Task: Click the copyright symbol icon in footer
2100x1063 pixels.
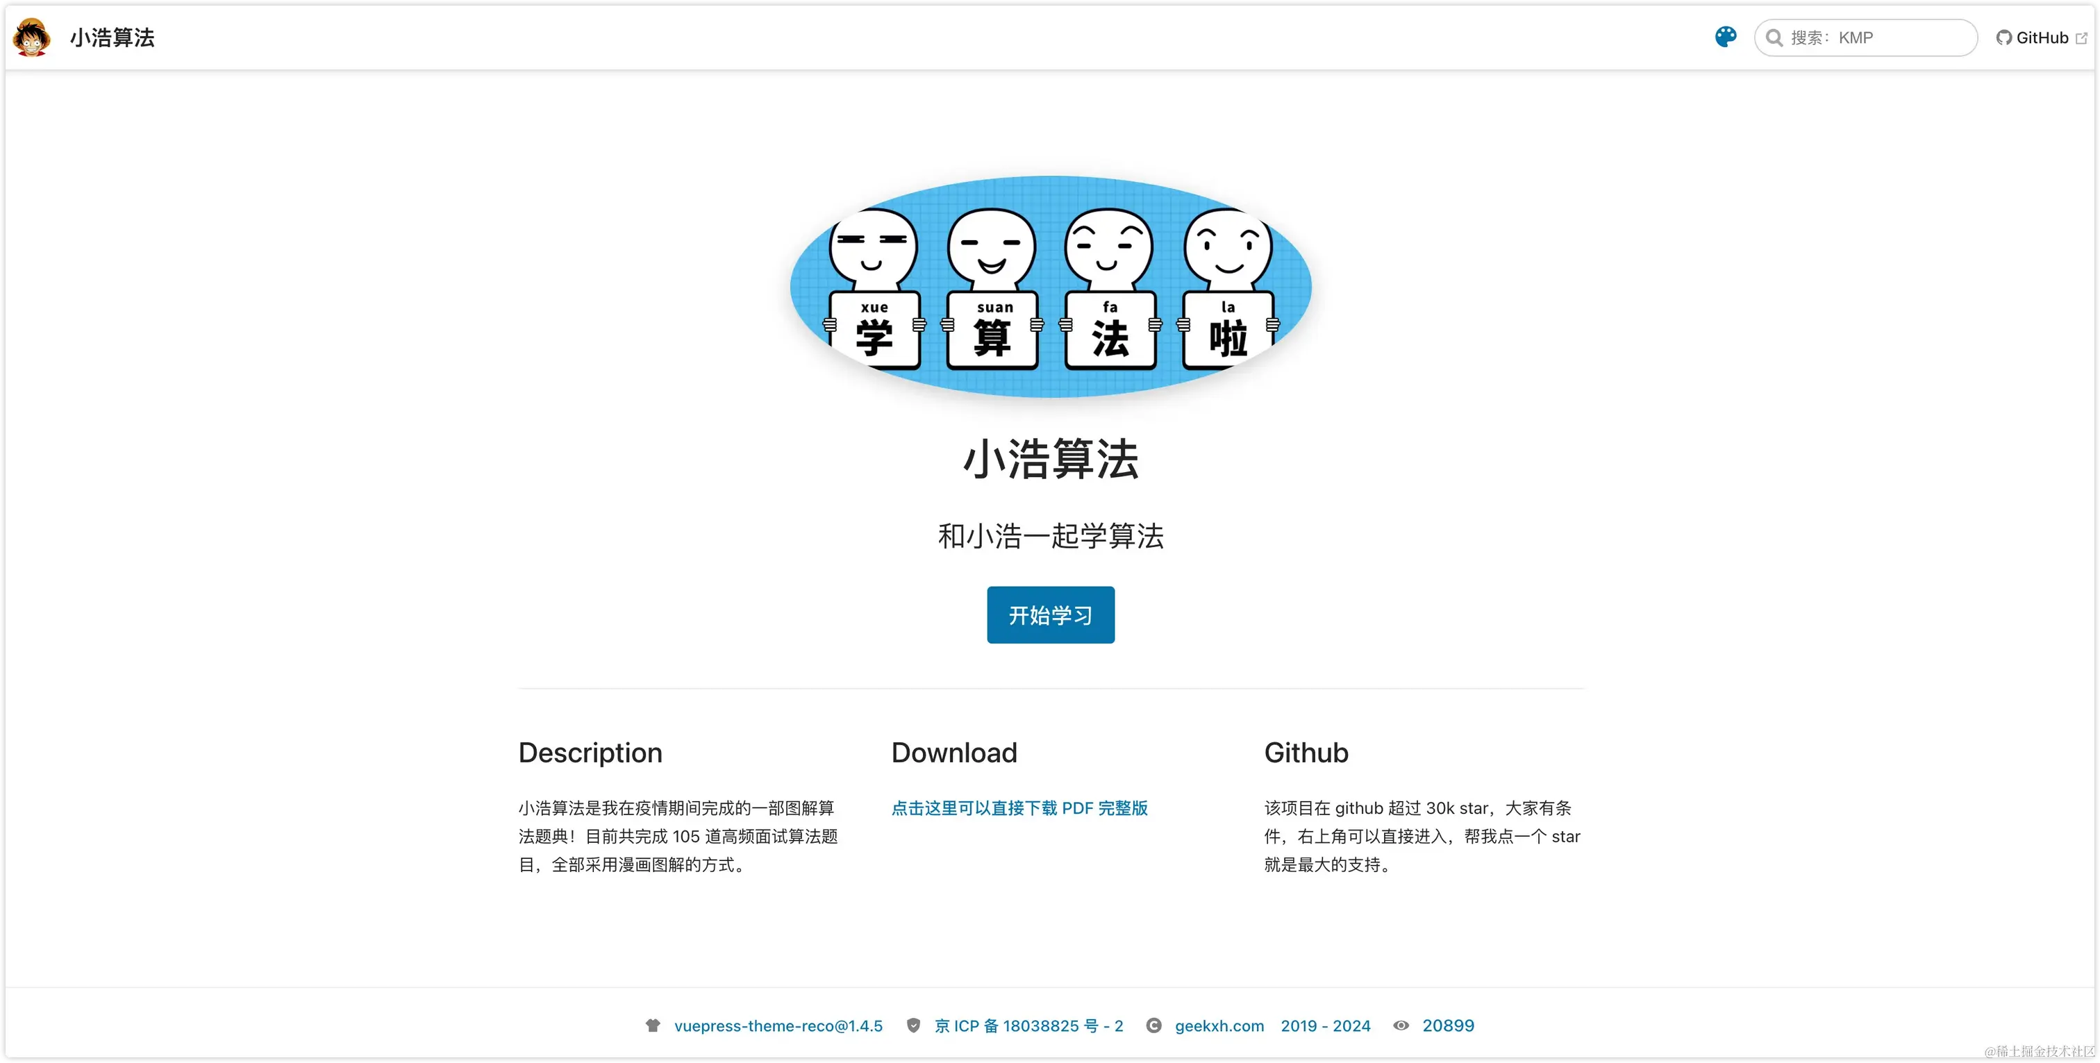Action: pos(1153,1026)
